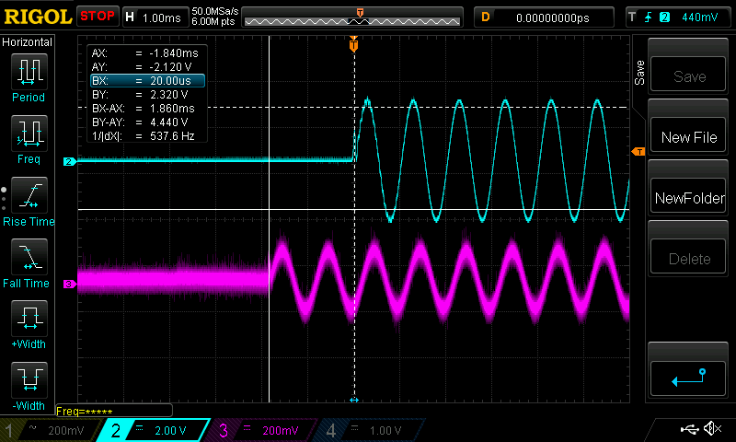Select channel 1 label 200mV

(65, 430)
